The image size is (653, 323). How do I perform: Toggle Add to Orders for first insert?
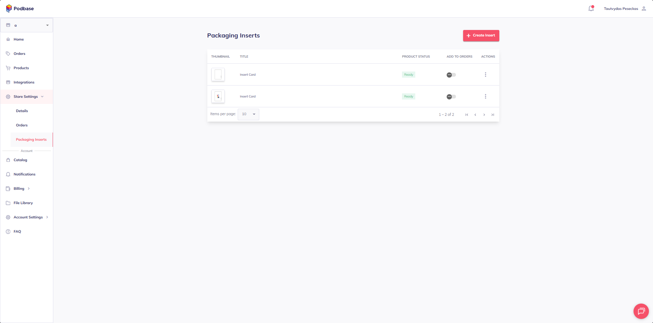pos(451,75)
